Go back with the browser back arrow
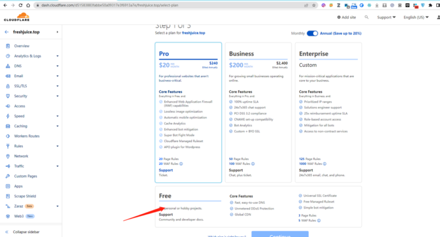 coord(5,5)
